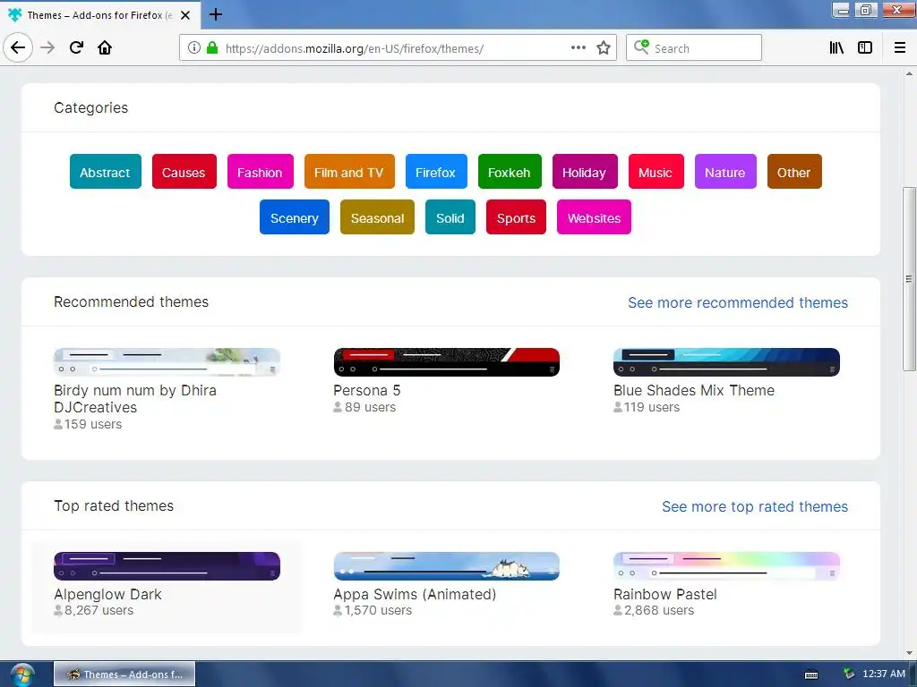This screenshot has height=687, width=917.
Task: Click the "159 users" count text
Action: tap(93, 424)
